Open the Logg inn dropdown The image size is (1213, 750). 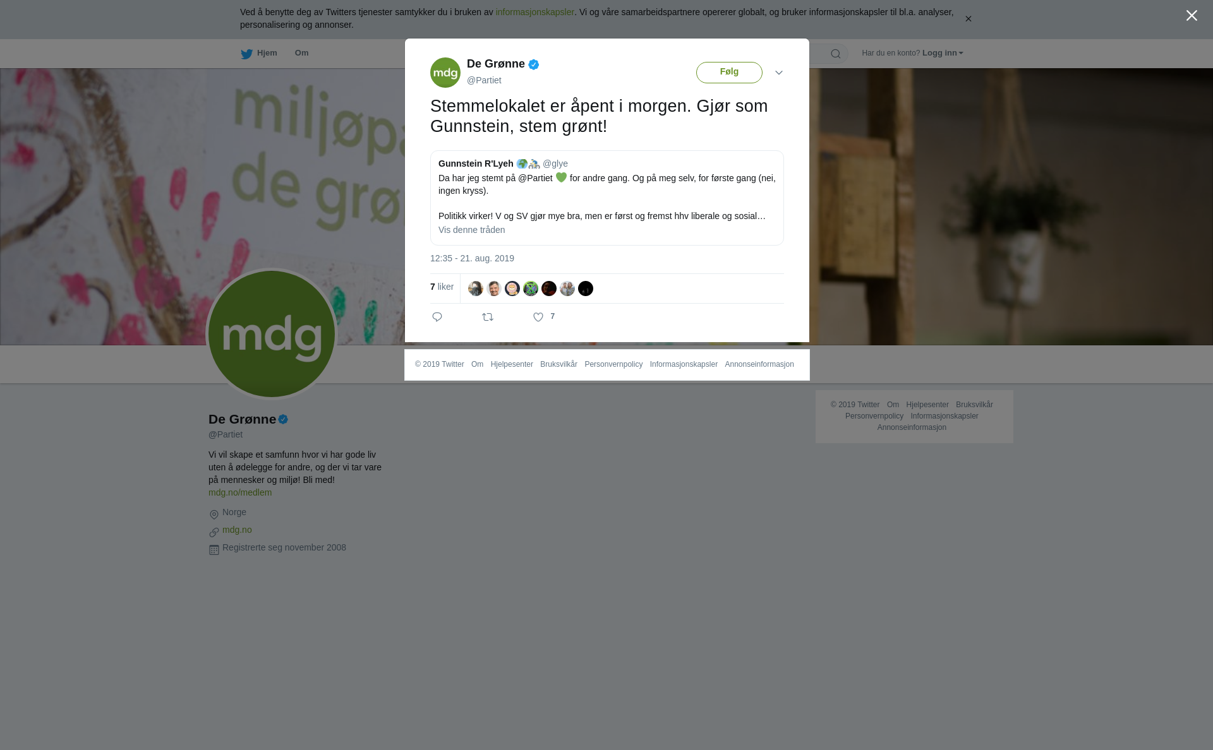click(943, 53)
